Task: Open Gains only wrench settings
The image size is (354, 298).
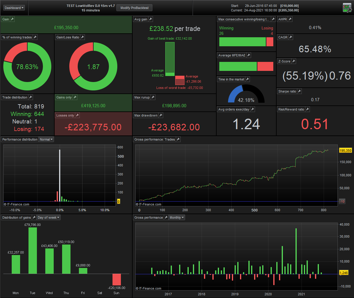Action: point(75,97)
